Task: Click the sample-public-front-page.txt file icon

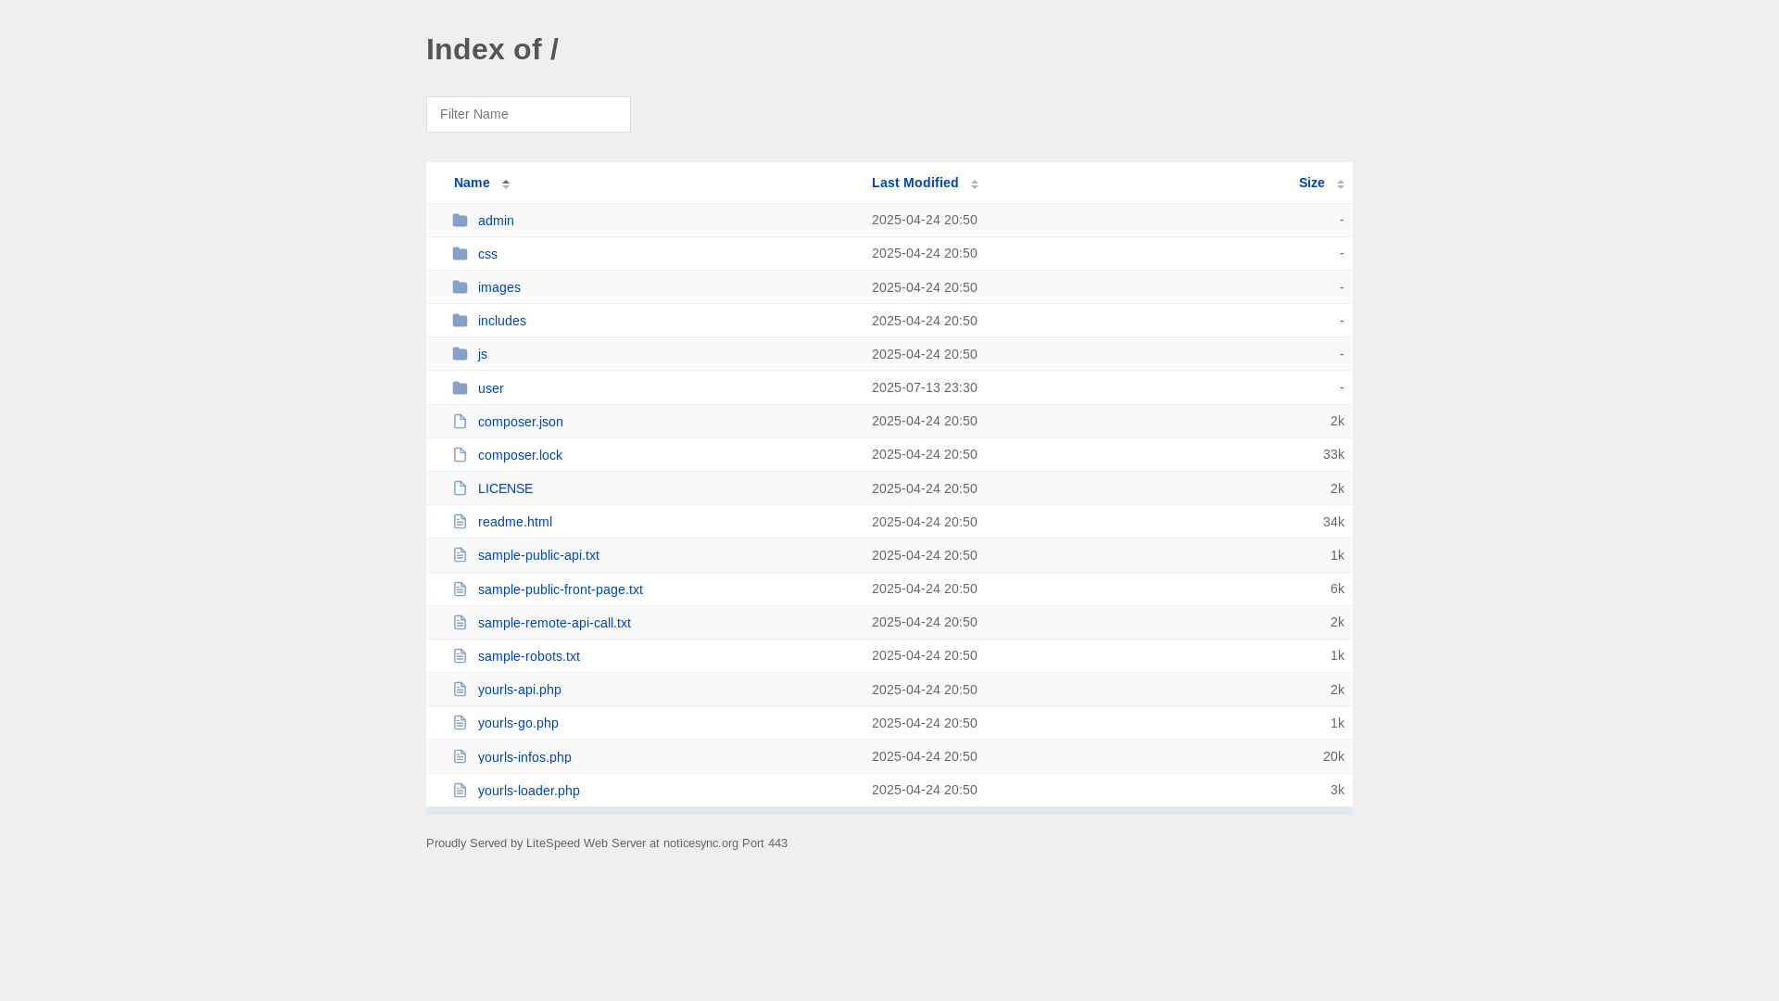Action: coord(460,589)
